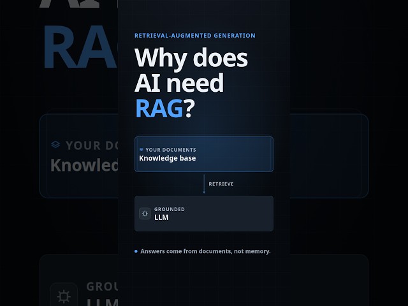The height and width of the screenshot is (306, 408).
Task: Select the Grounded LLM card
Action: pos(204,214)
